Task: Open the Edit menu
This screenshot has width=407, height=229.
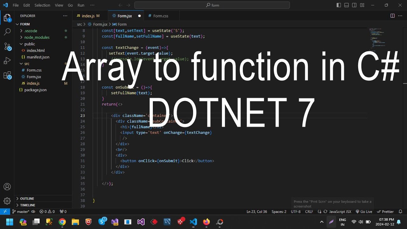Action: tap(27, 5)
